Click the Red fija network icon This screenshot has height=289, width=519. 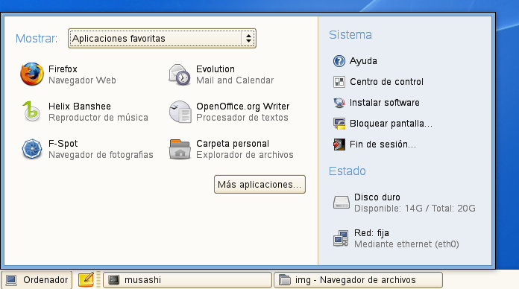[341, 238]
